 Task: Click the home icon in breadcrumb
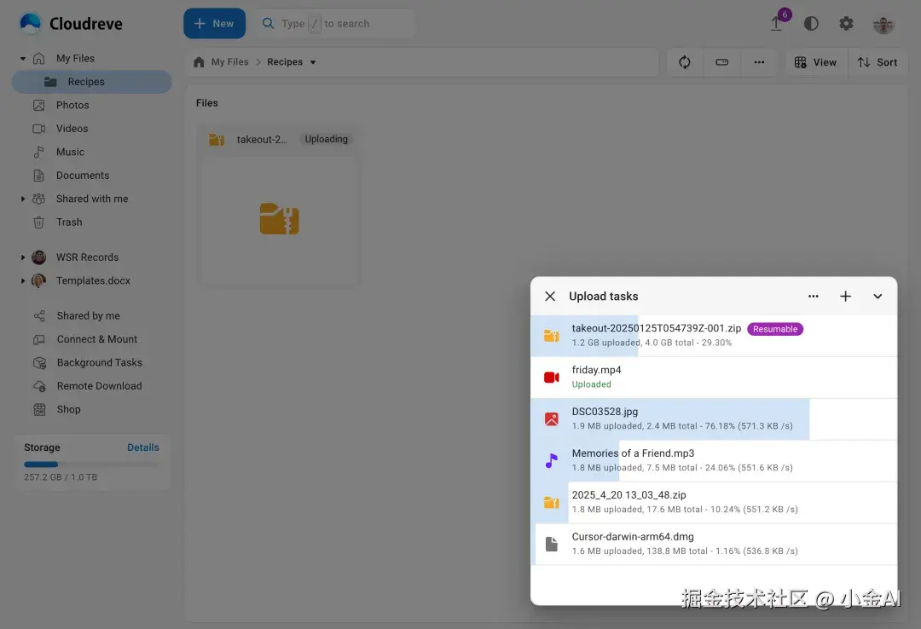point(199,62)
